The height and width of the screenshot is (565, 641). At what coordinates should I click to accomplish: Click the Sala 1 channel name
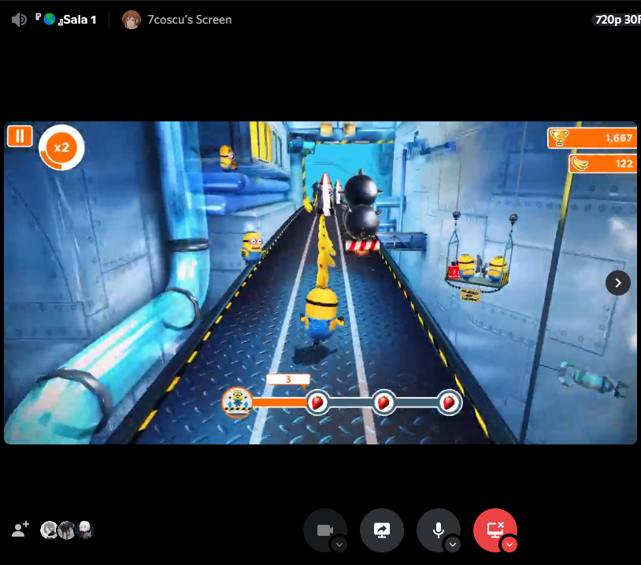[80, 20]
